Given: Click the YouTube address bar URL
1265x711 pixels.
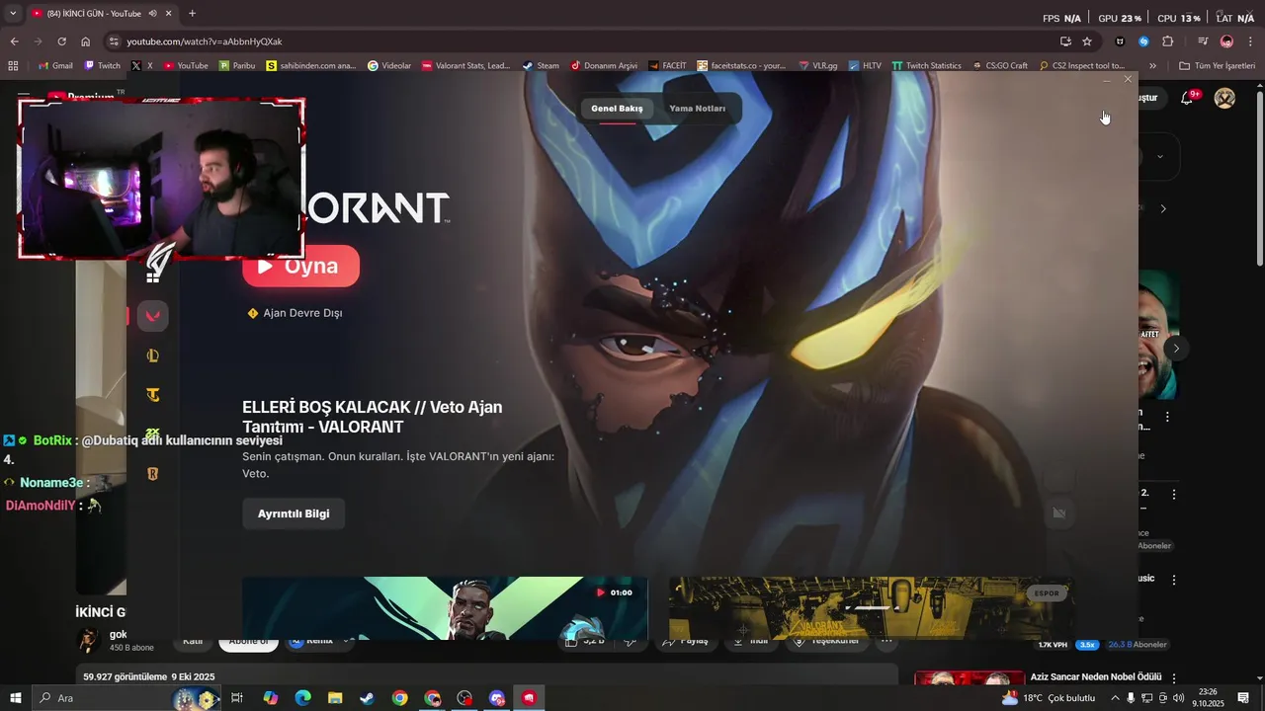Looking at the screenshot, I should click(x=205, y=41).
